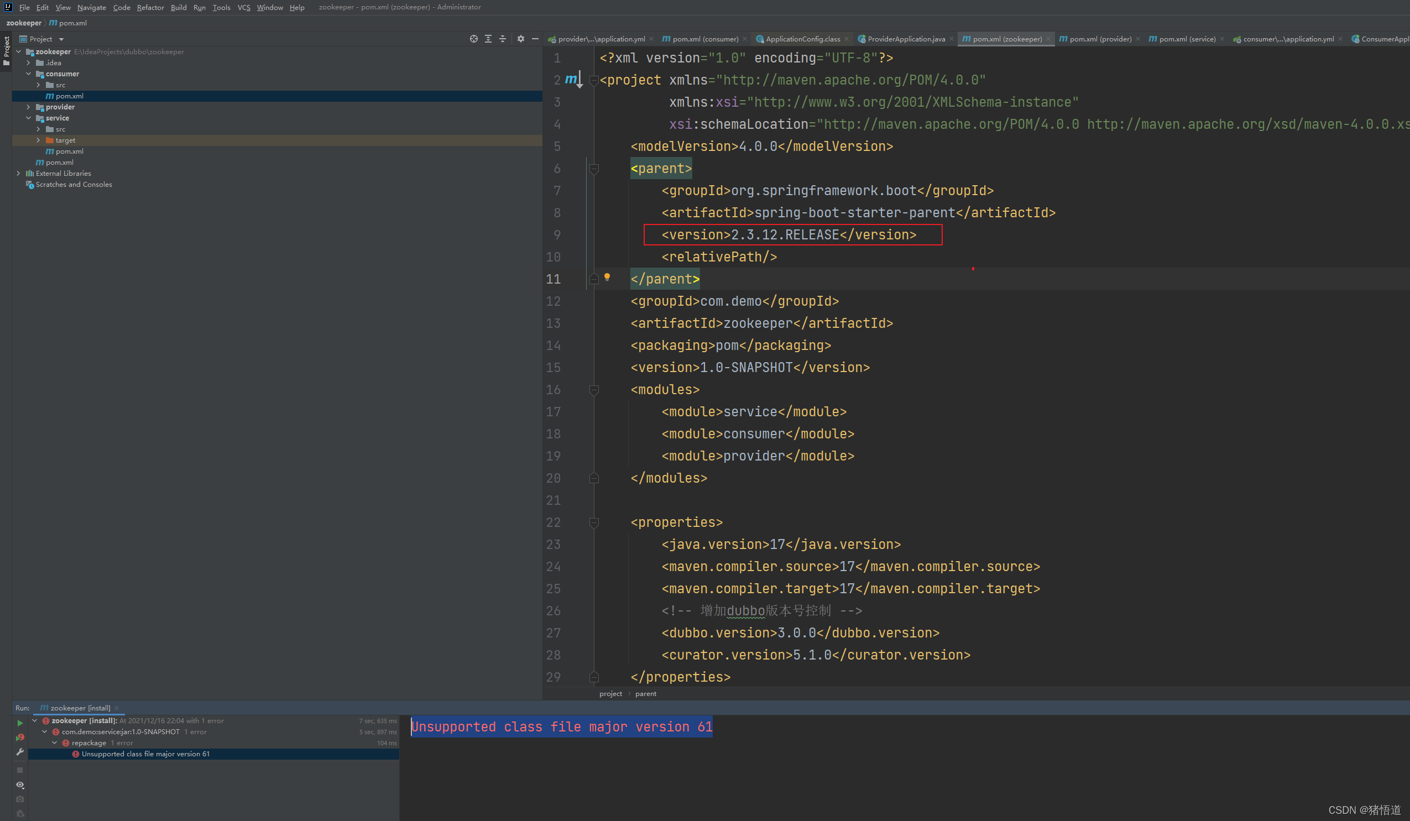Screen dimensions: 1410x821
Task: Select the Unsupported class file error row
Action: click(x=214, y=754)
